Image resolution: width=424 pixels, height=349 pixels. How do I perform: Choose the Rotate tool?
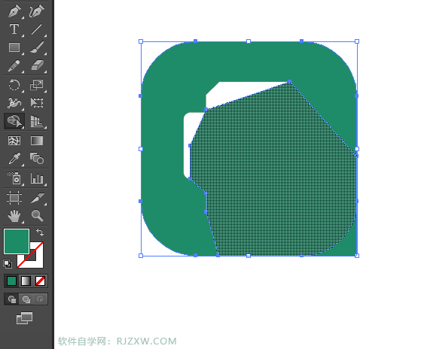pos(14,85)
